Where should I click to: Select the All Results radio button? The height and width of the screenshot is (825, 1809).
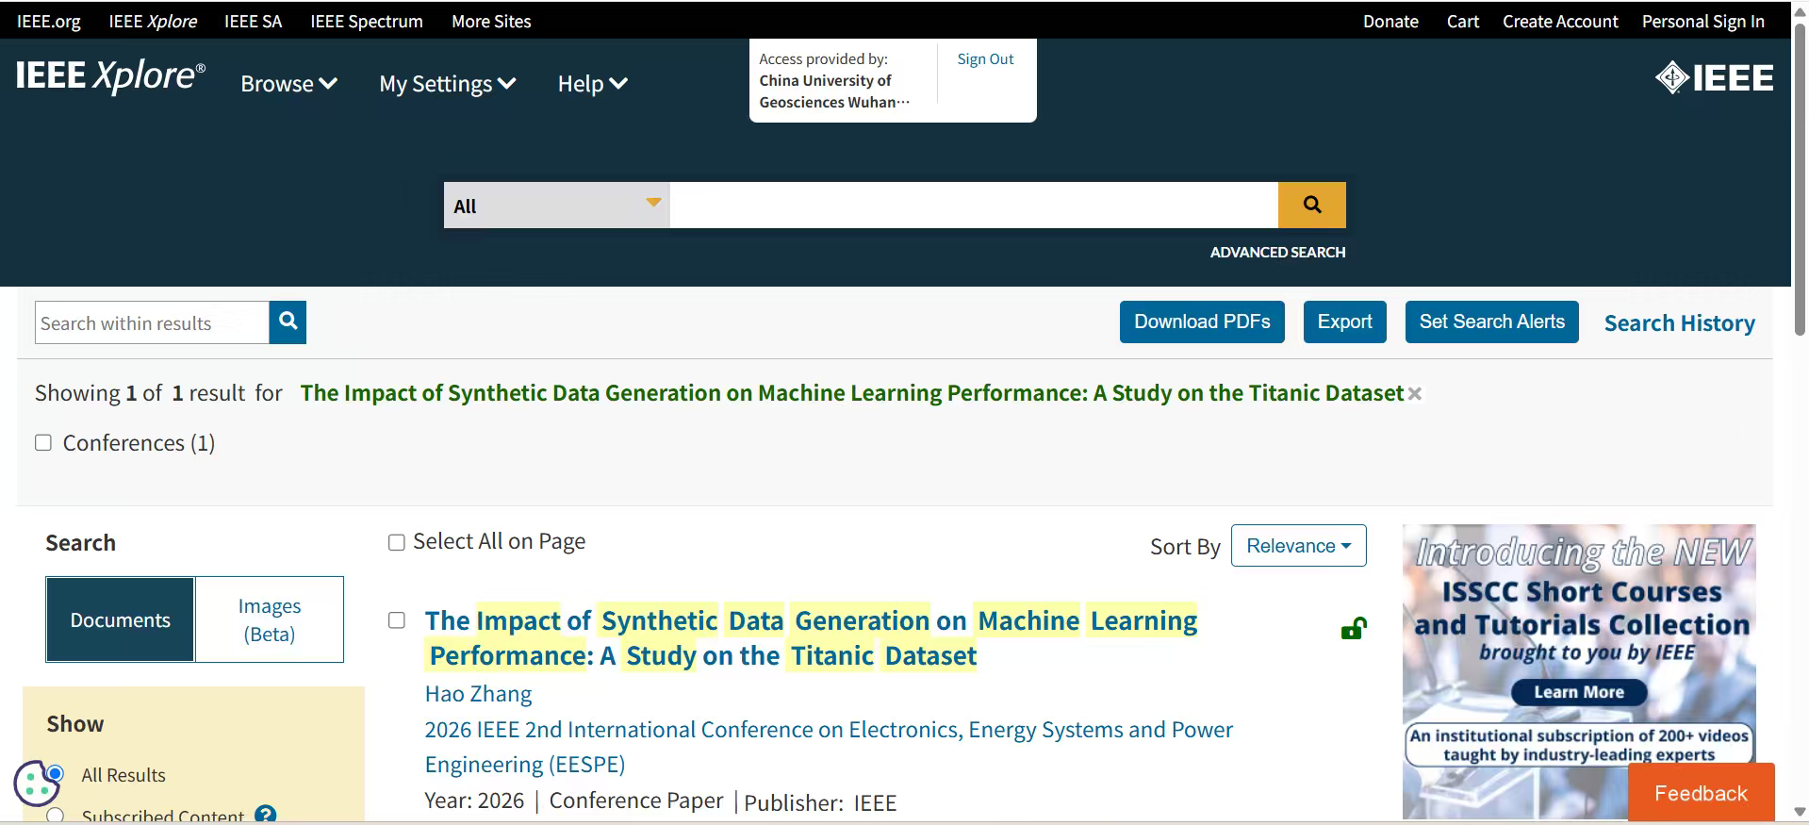(56, 774)
